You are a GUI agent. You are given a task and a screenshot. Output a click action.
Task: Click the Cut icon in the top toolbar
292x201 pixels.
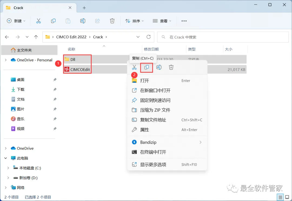tap(38, 21)
